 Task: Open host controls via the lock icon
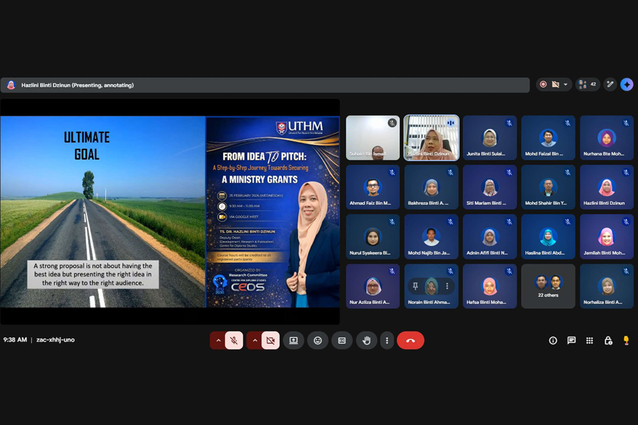click(608, 341)
